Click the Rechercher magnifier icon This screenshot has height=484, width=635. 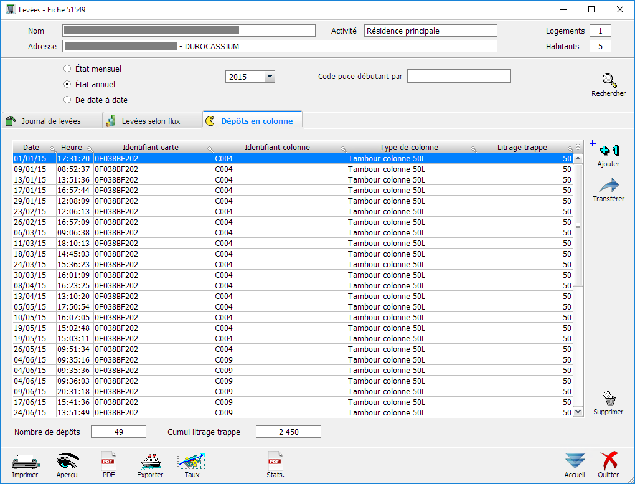tap(608, 82)
